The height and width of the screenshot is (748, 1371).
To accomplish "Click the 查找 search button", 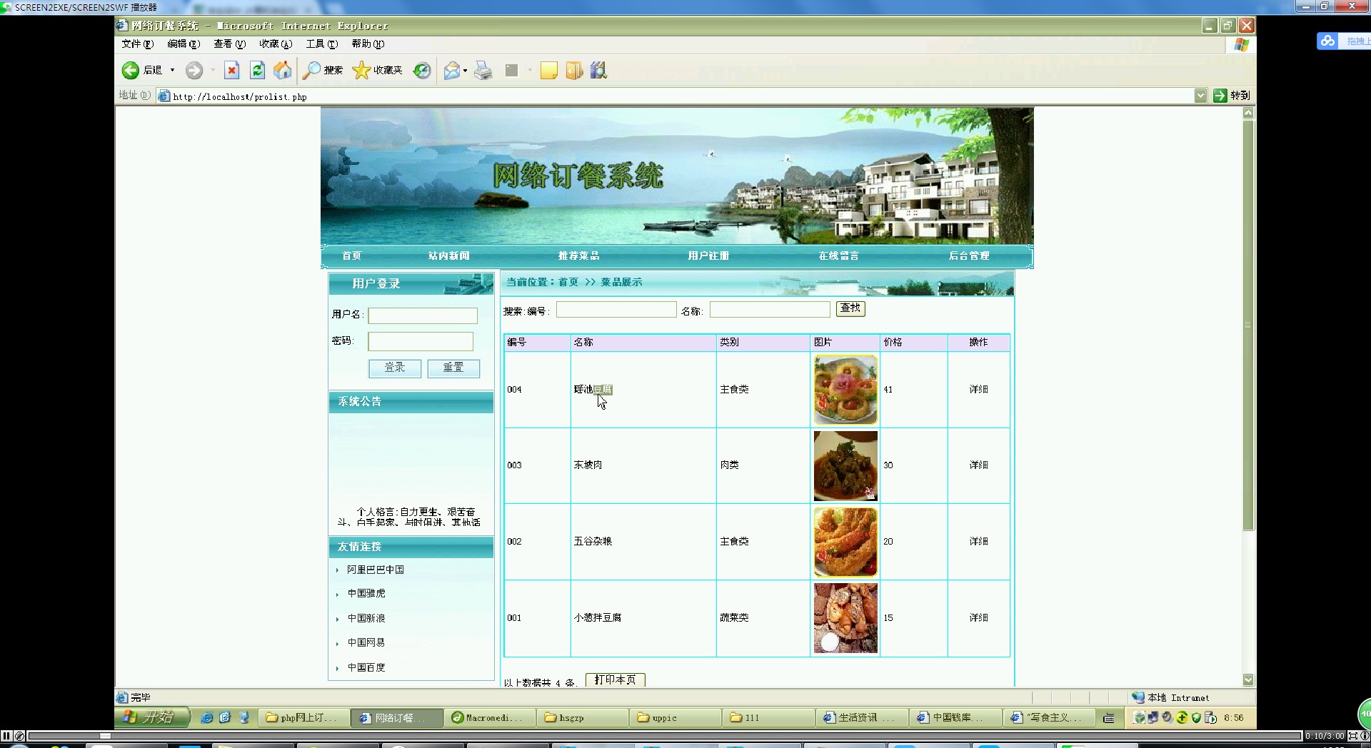I will [x=850, y=308].
